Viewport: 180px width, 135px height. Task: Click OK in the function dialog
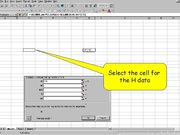pos(88,118)
